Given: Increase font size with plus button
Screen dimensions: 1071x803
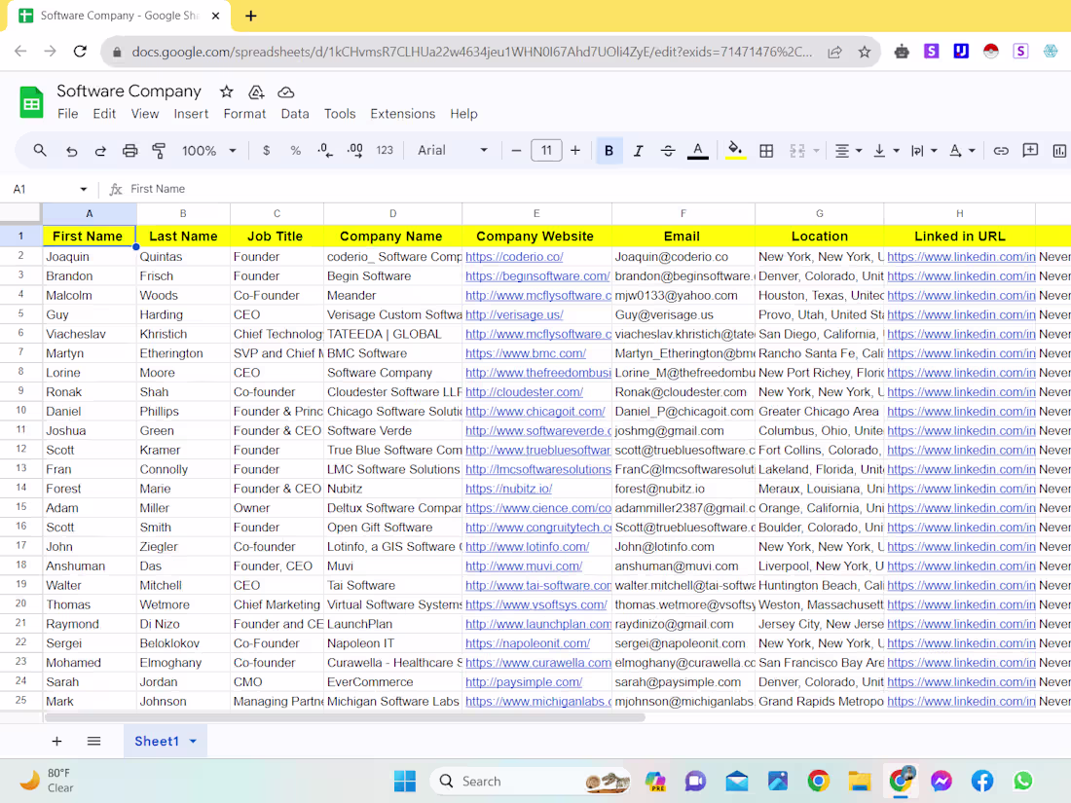Looking at the screenshot, I should (x=575, y=150).
